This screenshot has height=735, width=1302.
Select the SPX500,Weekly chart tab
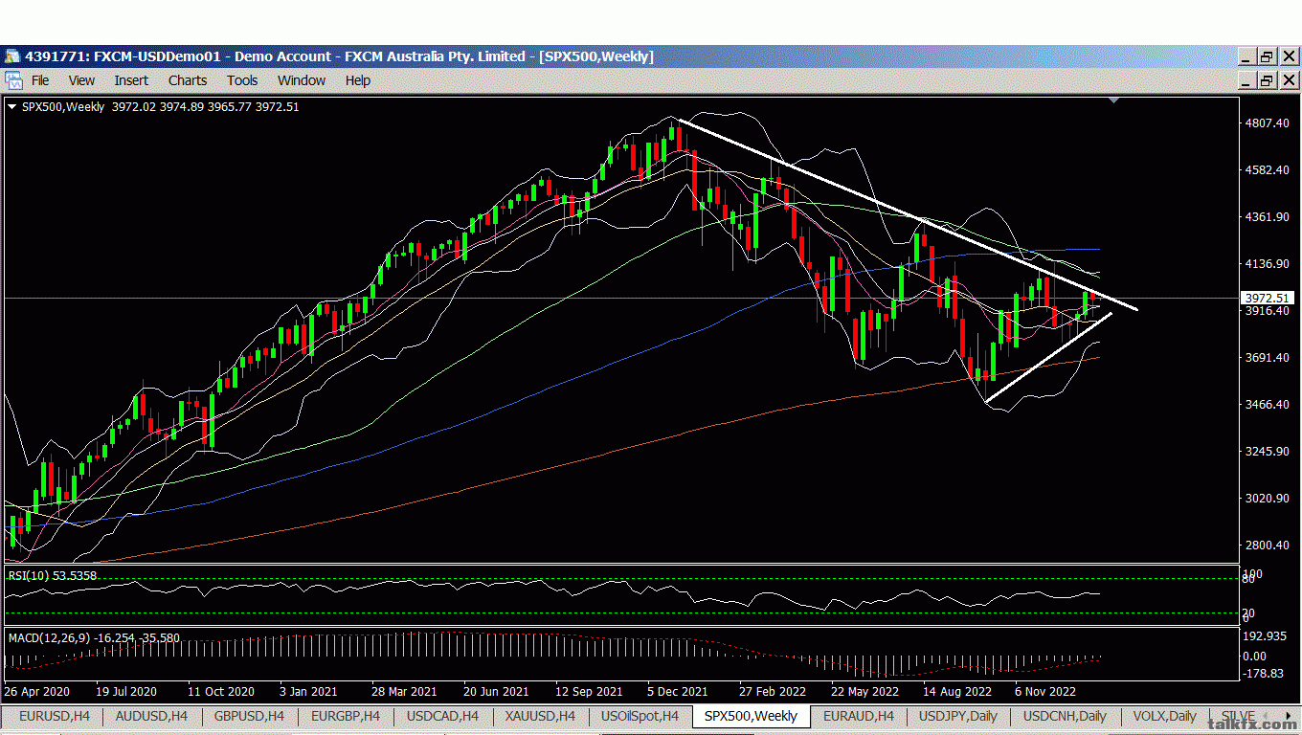751,716
